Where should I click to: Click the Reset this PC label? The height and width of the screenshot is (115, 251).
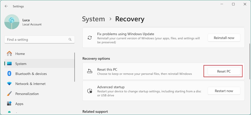pyautogui.click(x=107, y=70)
